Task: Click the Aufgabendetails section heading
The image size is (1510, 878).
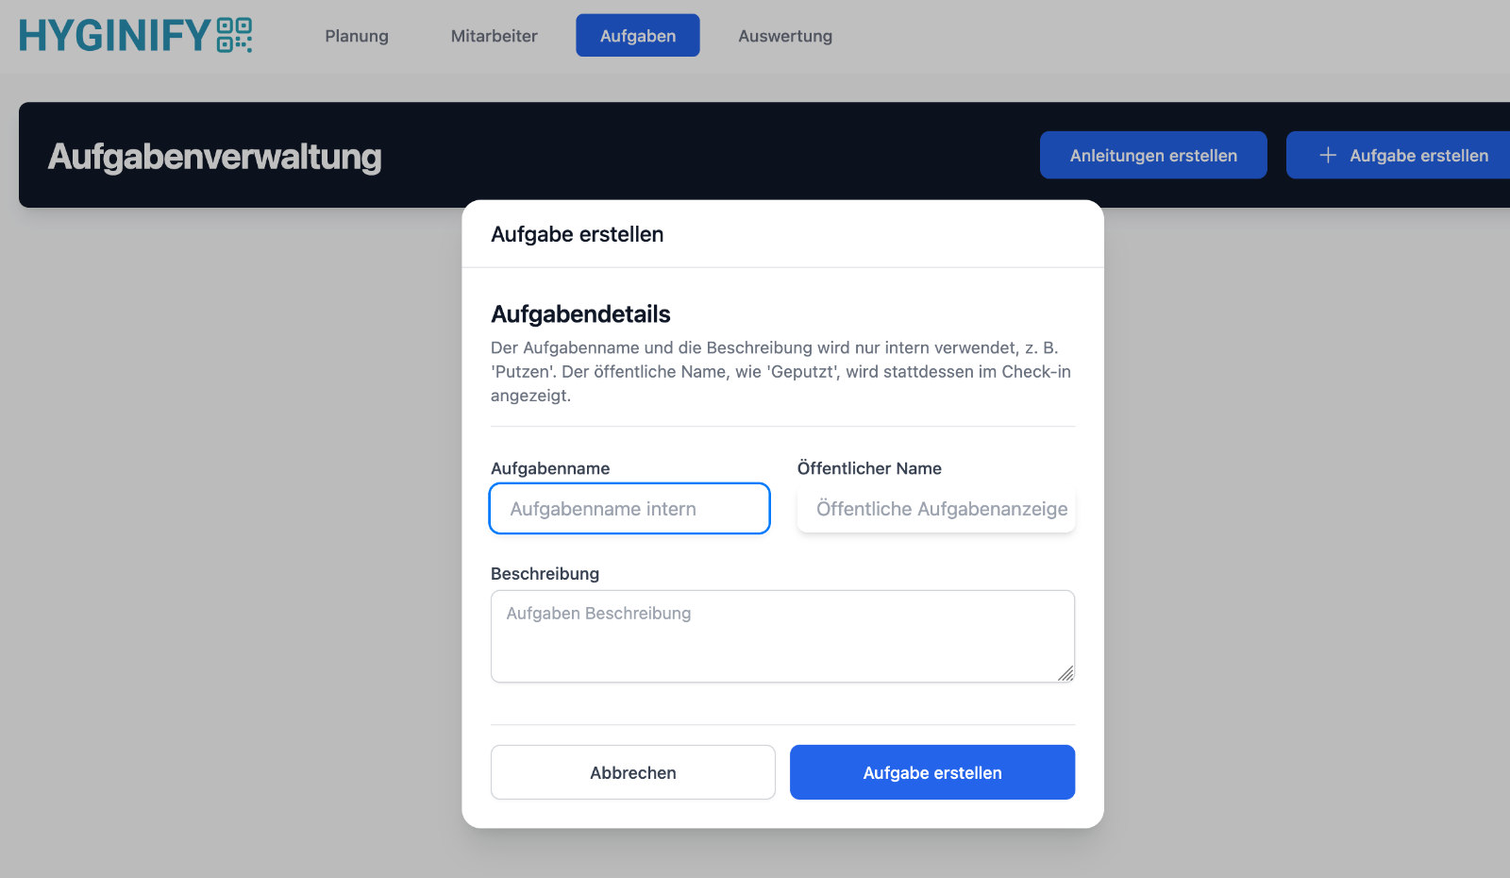Action: click(580, 314)
